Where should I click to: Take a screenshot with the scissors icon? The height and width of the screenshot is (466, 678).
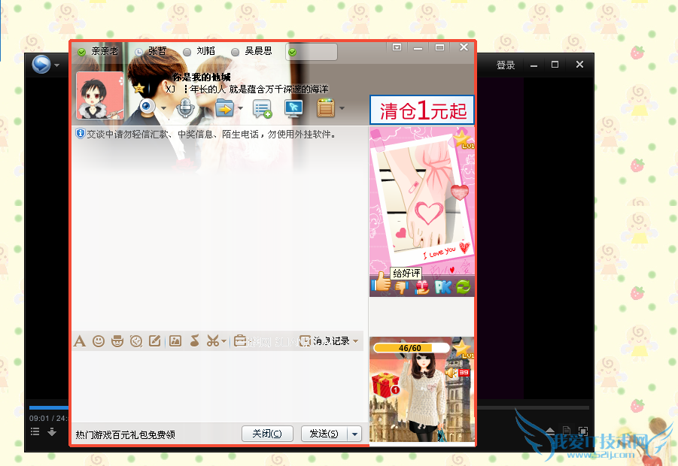tap(213, 341)
